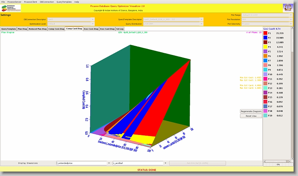Click the Reset View button

point(251,116)
